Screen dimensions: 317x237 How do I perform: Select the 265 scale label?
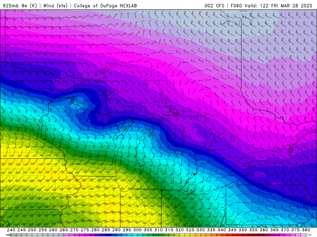63,230
